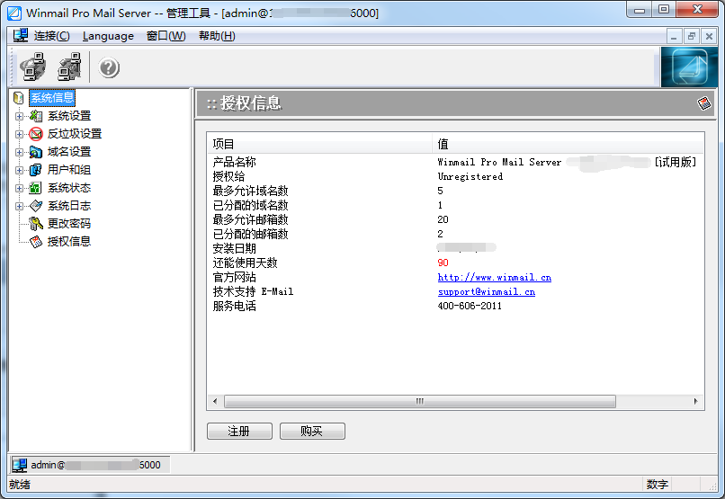Open the help question mark icon
This screenshot has width=725, height=499.
(x=109, y=68)
